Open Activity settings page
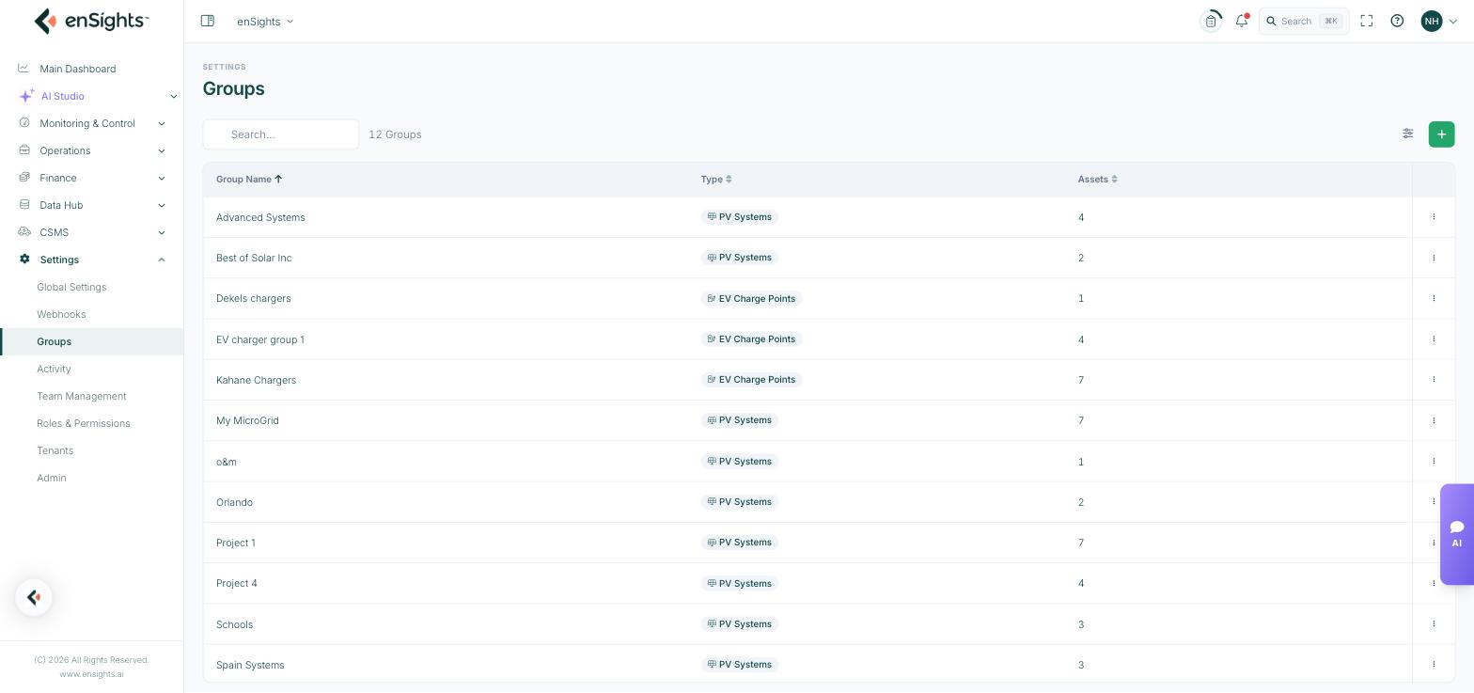1474x693 pixels. coord(54,369)
